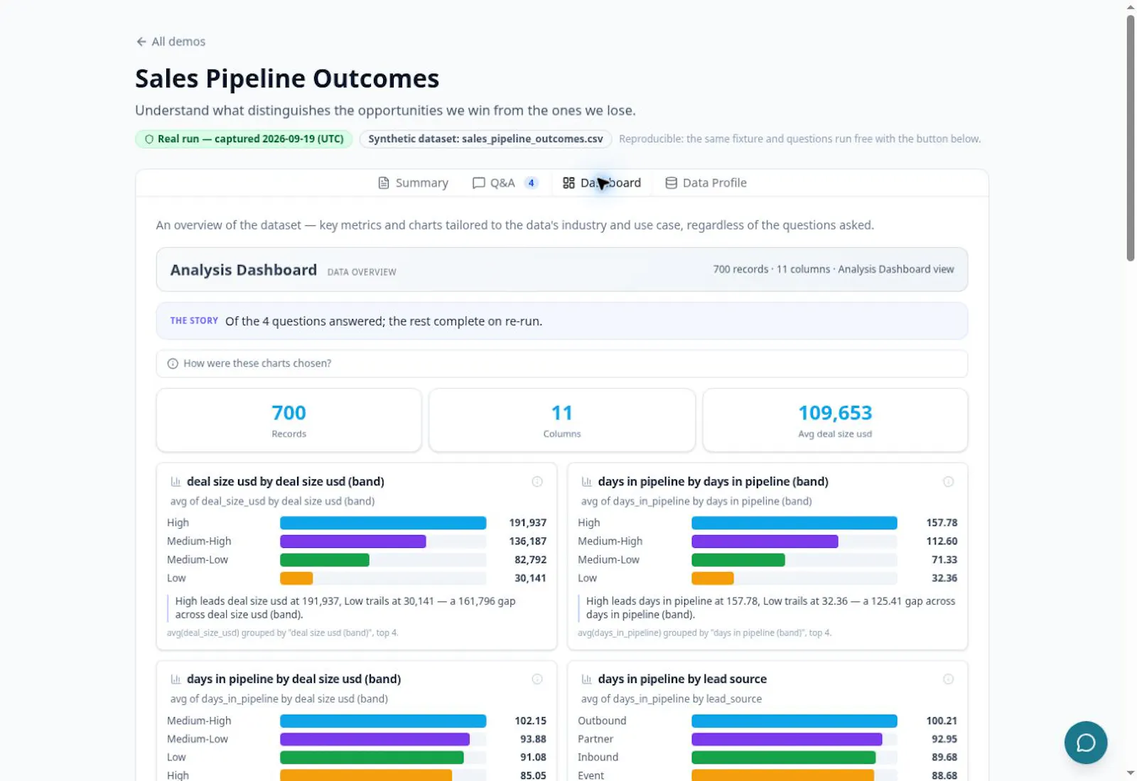Image resolution: width=1137 pixels, height=781 pixels.
Task: Click the 700 Records metric card
Action: (x=289, y=420)
